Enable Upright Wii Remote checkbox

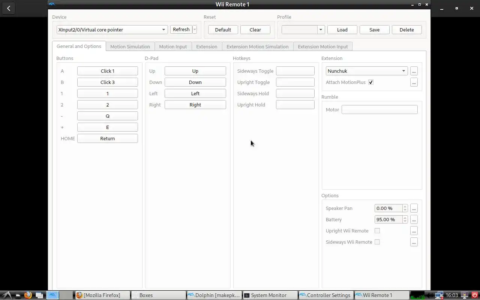point(377,231)
